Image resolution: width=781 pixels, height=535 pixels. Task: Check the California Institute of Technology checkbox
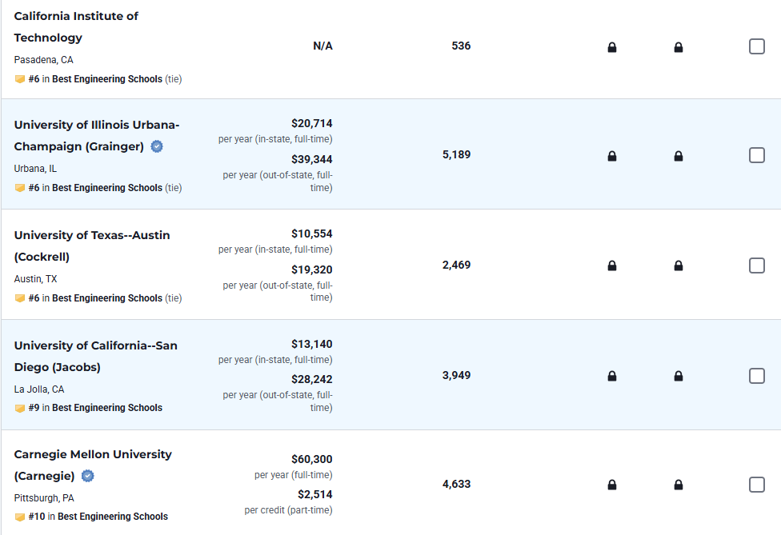[757, 46]
